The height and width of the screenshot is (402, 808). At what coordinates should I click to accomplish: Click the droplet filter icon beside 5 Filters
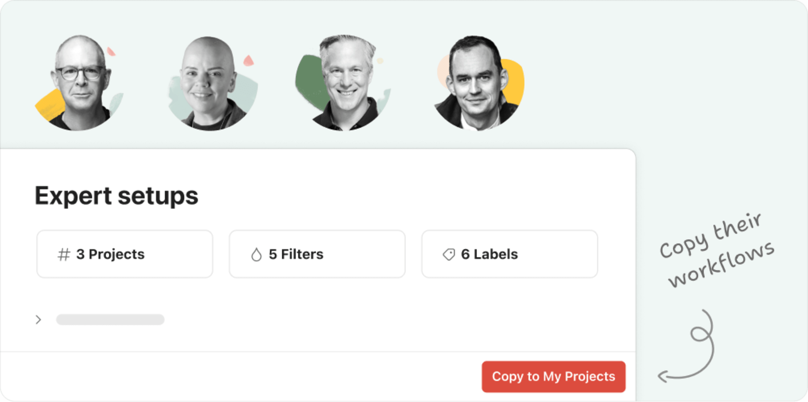[256, 254]
